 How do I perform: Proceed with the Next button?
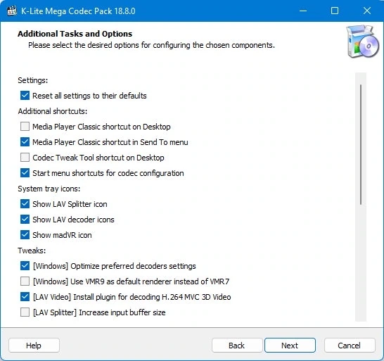pos(290,346)
